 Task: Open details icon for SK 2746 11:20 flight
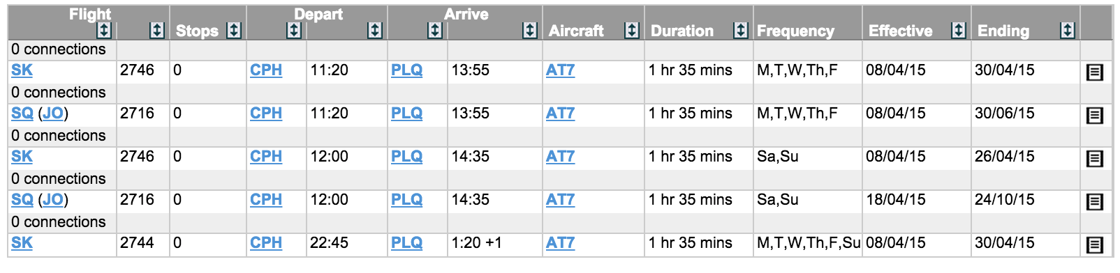(1095, 72)
